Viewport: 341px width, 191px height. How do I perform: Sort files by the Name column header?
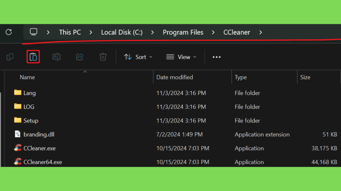click(27, 77)
